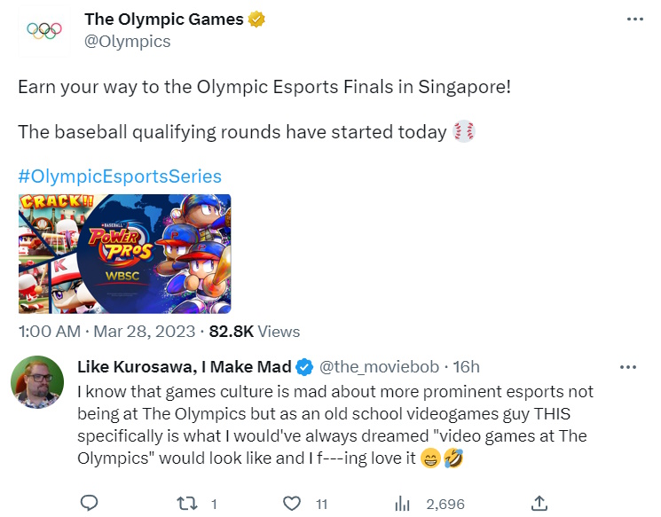Viewport: 661px width, 517px height.
Task: Open the #OlympicEsportsSeries hashtag
Action: [x=120, y=176]
